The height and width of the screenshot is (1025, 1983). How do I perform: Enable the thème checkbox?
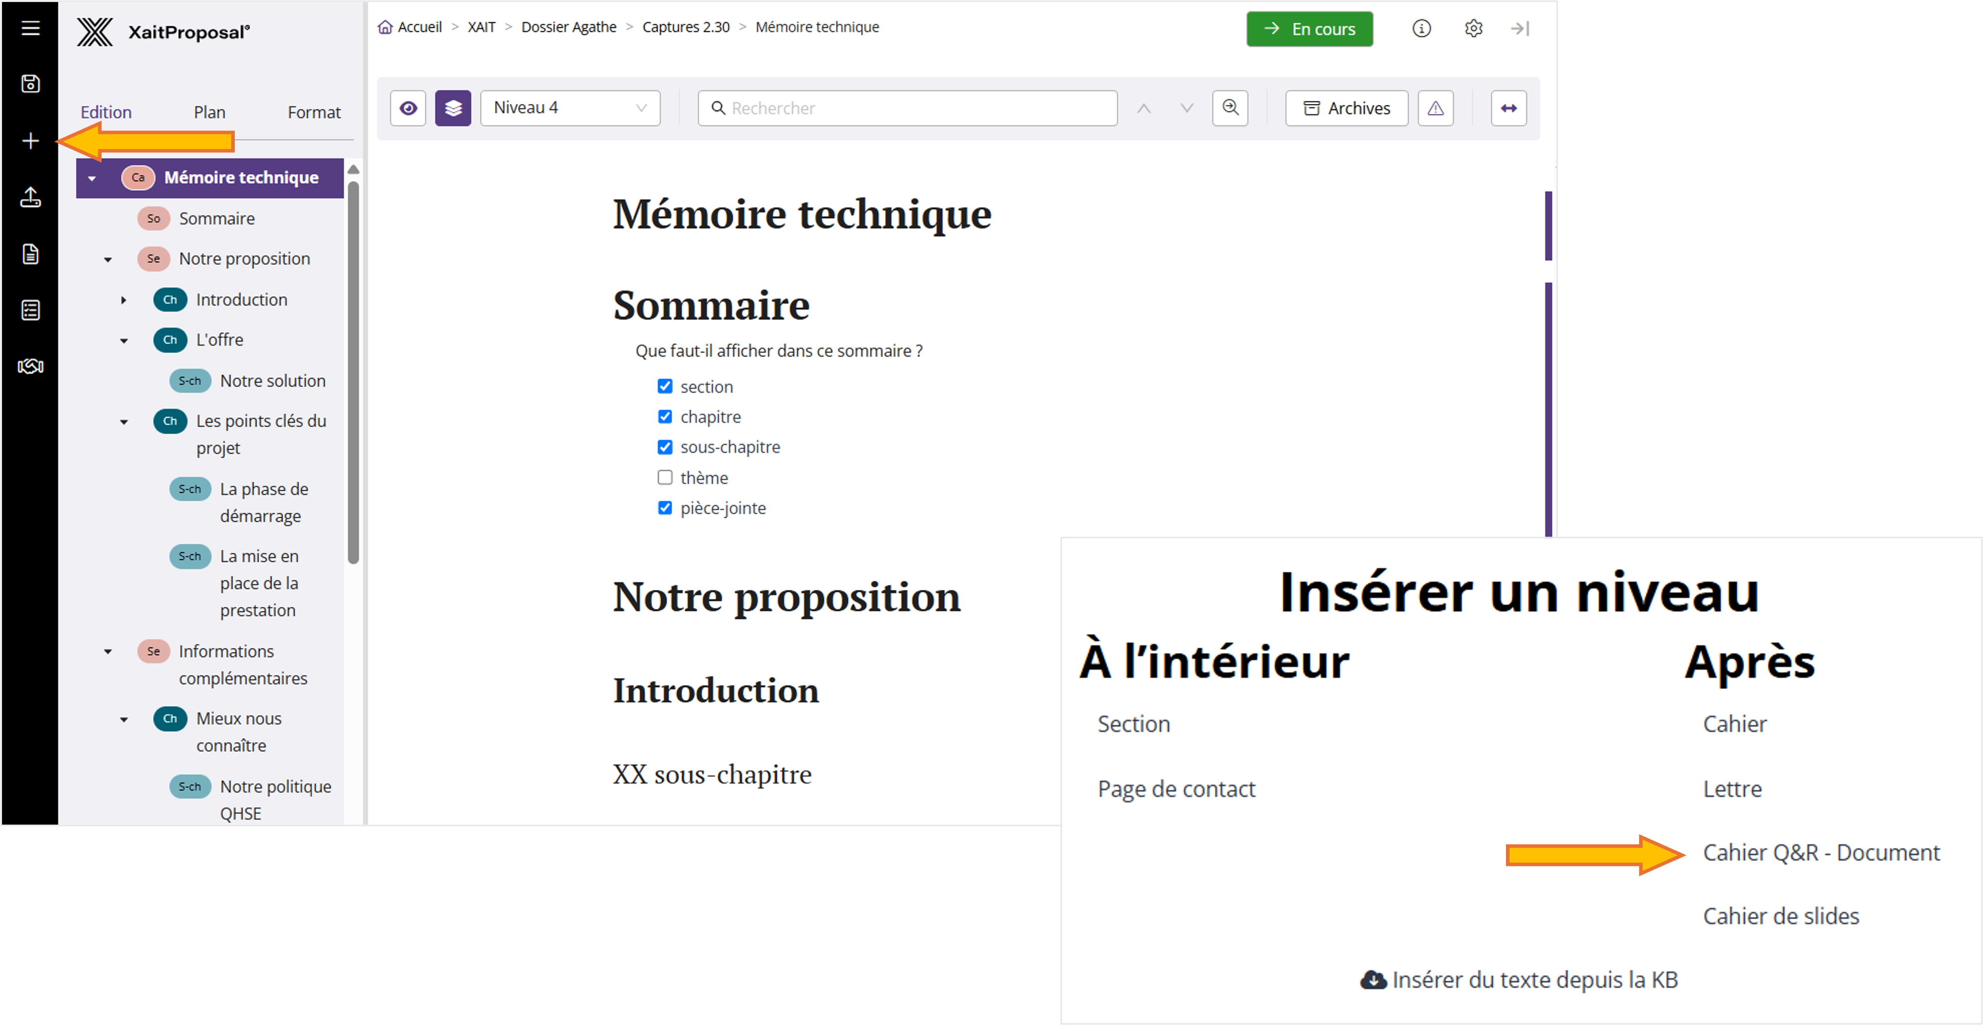(x=665, y=478)
